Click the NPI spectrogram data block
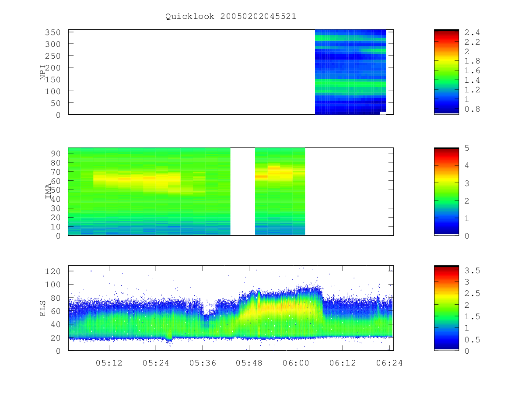This screenshot has width=525, height=394. point(350,72)
